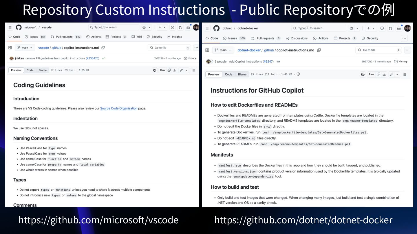Open outline list icon in dotnet-docker window
This screenshot has height=234, width=417.
tap(405, 74)
